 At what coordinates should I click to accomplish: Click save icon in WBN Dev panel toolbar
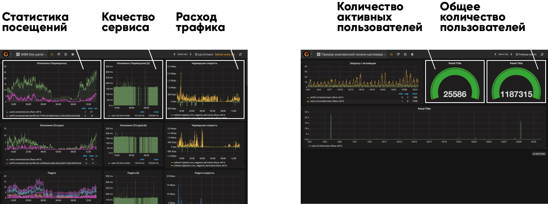click(65, 54)
